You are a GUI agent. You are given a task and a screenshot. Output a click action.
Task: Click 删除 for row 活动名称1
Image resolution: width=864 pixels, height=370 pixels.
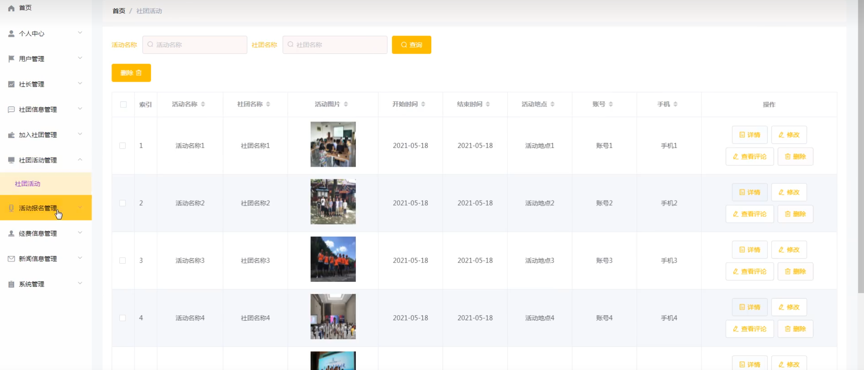click(795, 156)
